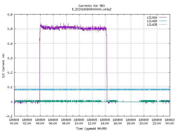
Task: Click the 180809 10:00 x-axis tick label
Action: coord(79,122)
